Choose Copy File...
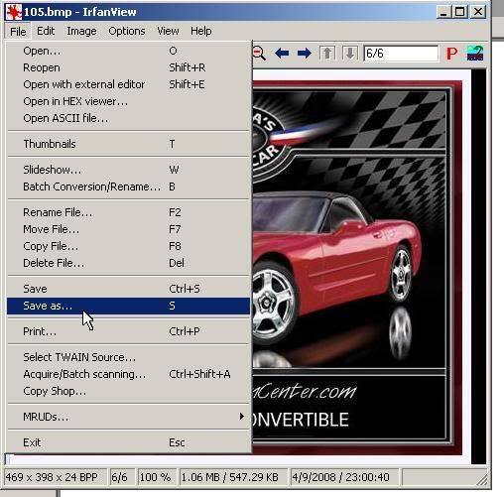This screenshot has height=497, width=504. click(129, 246)
